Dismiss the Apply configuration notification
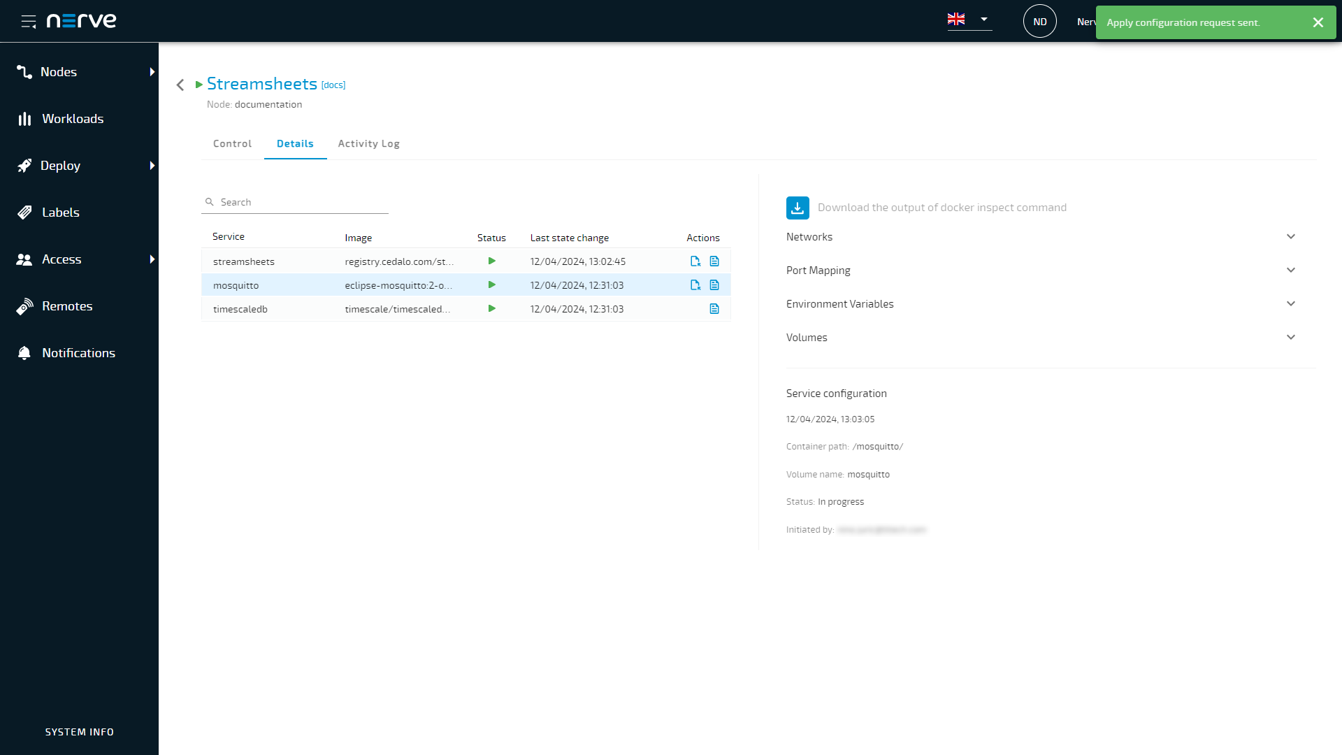 (1318, 22)
